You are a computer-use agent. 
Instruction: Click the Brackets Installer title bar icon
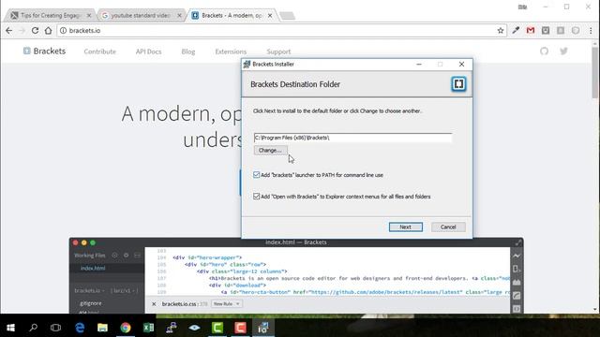coord(247,65)
